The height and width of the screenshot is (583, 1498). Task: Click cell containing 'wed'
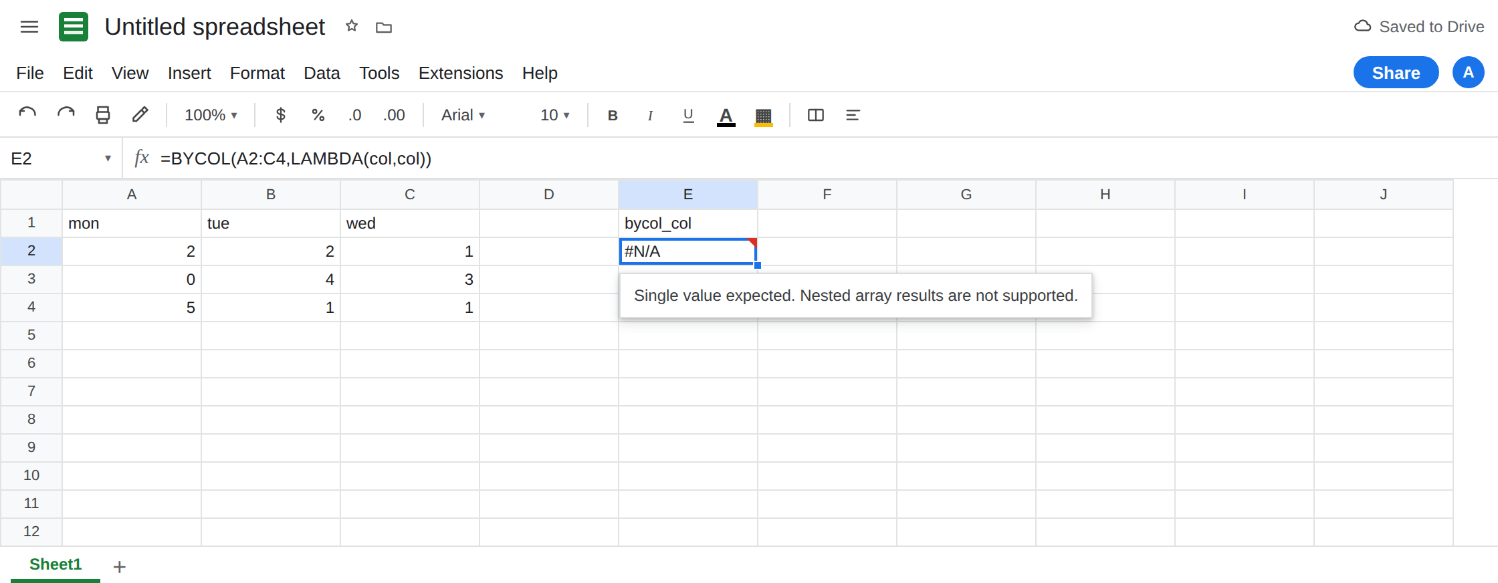(x=410, y=223)
